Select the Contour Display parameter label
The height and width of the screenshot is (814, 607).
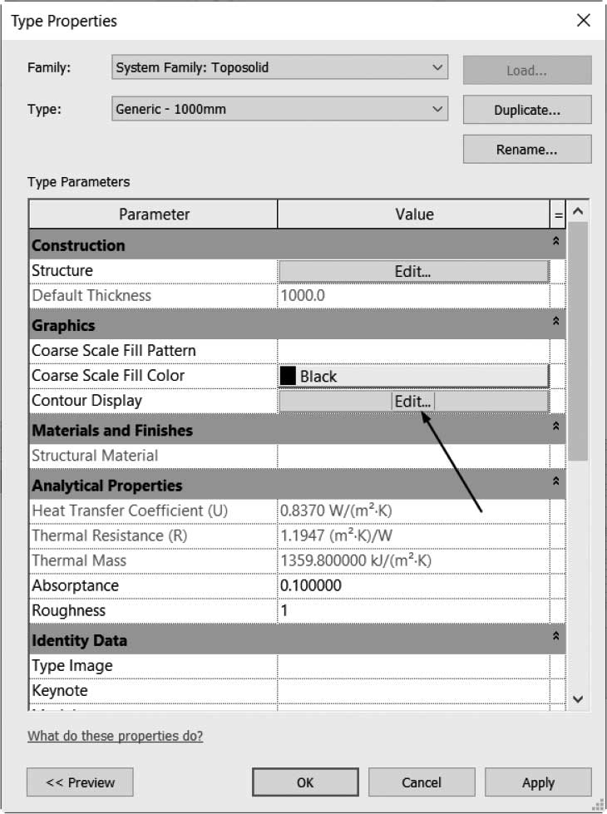86,401
